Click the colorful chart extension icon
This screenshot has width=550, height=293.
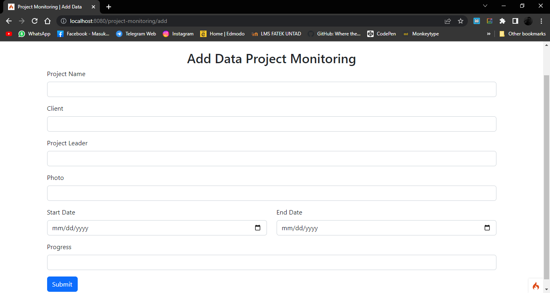pos(490,21)
